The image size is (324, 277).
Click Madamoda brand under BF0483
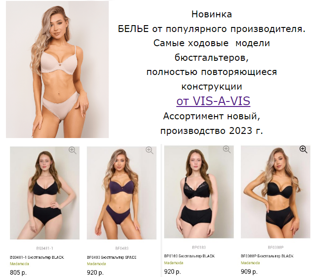coord(96,264)
